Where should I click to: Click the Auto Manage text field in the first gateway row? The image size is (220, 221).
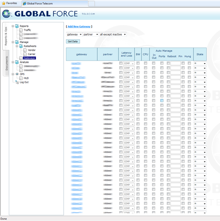coord(176,63)
